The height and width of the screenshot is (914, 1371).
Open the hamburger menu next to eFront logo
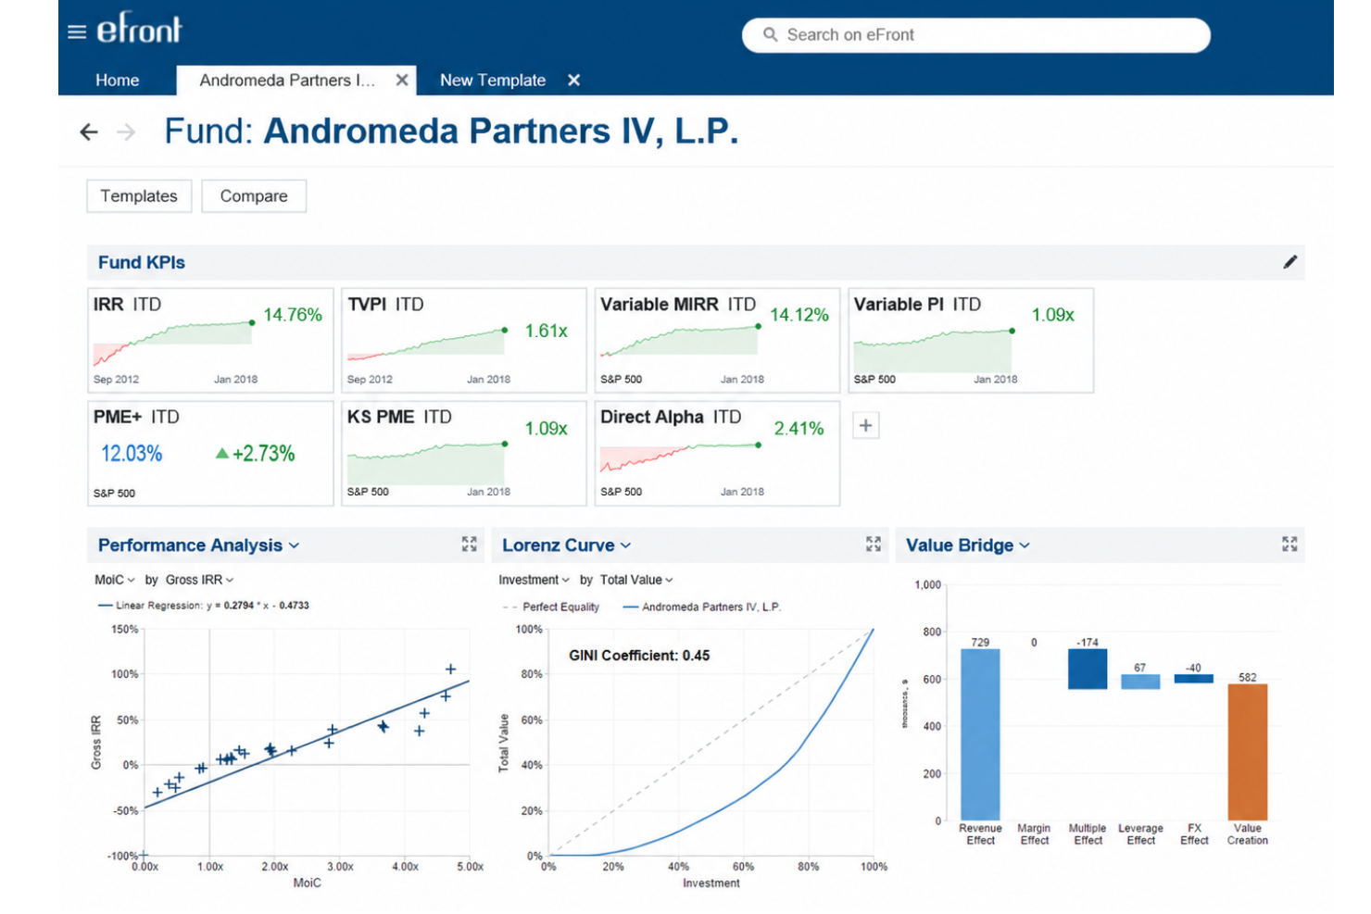(77, 32)
